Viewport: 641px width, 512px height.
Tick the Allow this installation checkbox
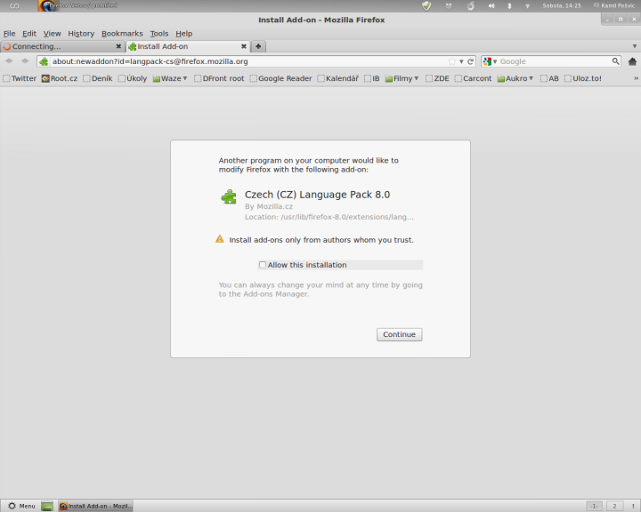point(263,265)
